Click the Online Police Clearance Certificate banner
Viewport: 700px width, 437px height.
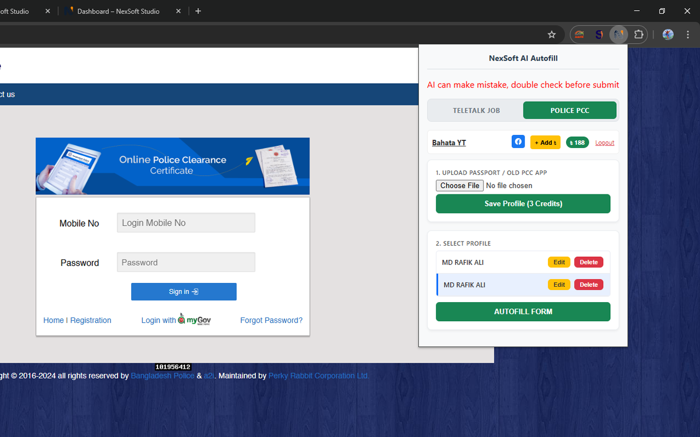pos(173,166)
